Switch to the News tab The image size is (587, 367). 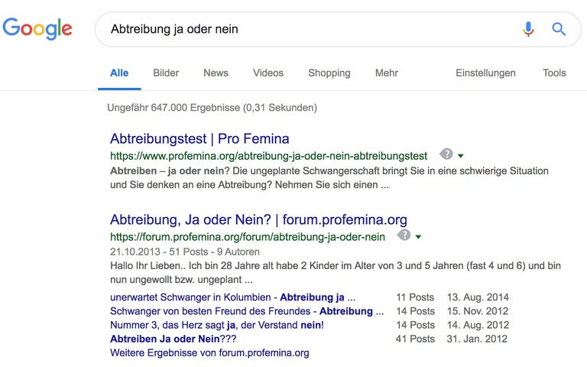click(216, 73)
